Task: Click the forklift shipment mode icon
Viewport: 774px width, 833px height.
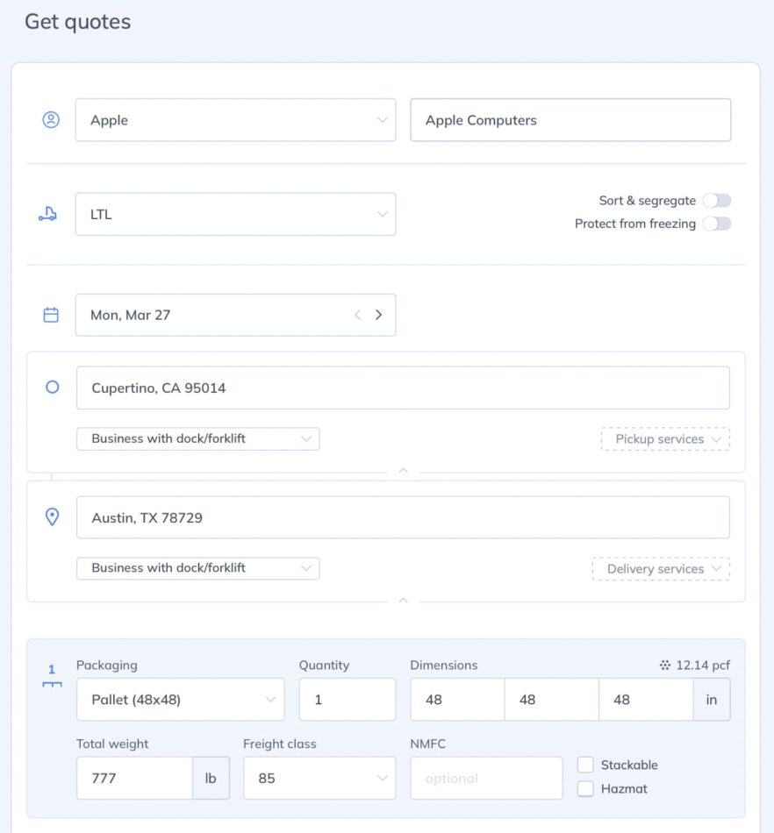Action: click(x=48, y=214)
